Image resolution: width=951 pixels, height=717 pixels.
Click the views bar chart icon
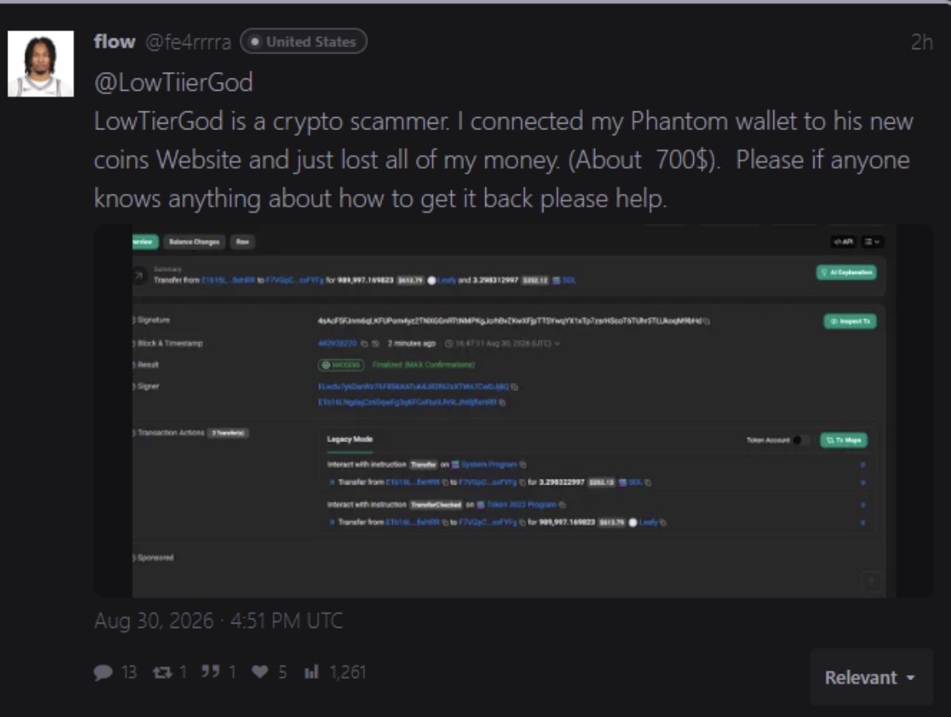(x=311, y=671)
